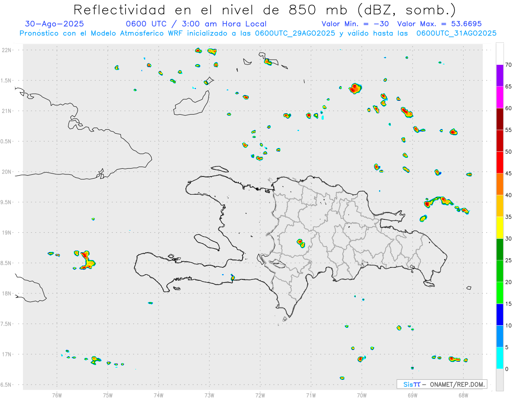Pick the yellow 30–35 dBZ colorbar segment

click(x=500, y=228)
